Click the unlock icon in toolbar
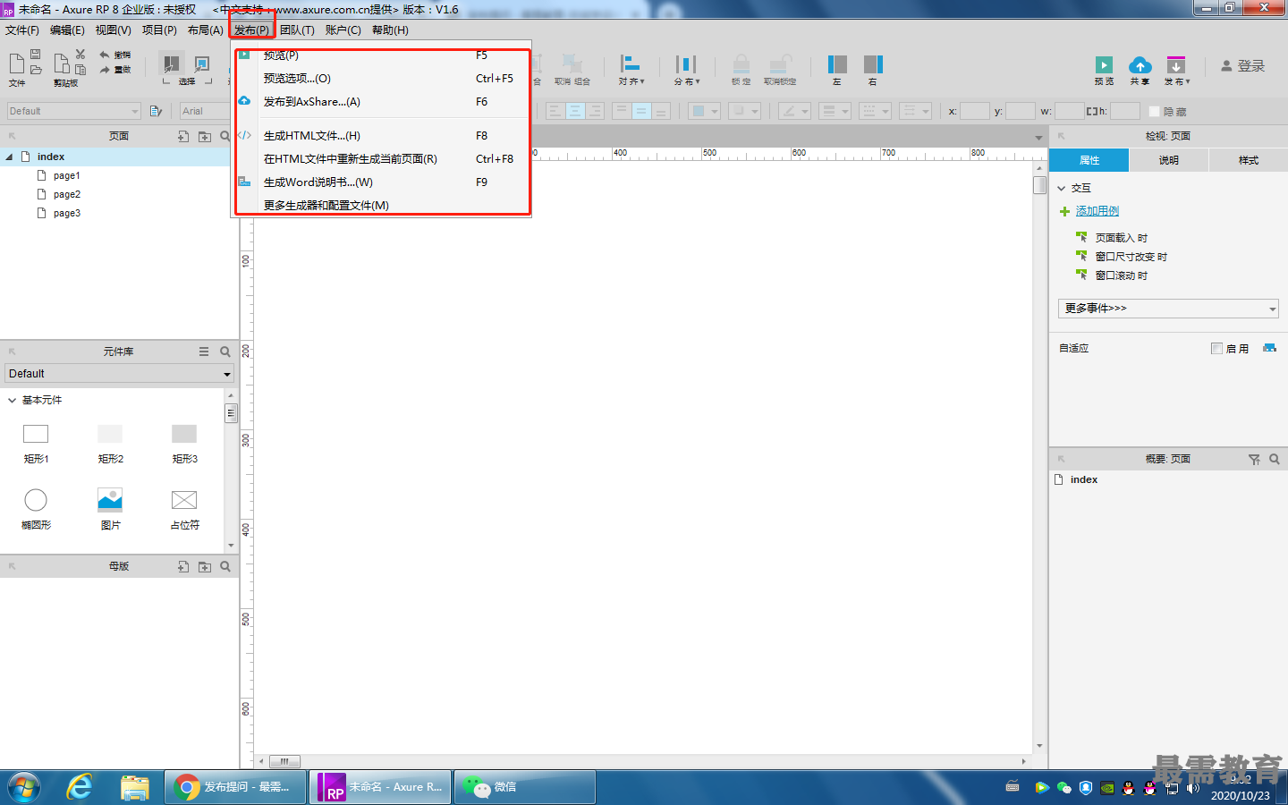 780,64
